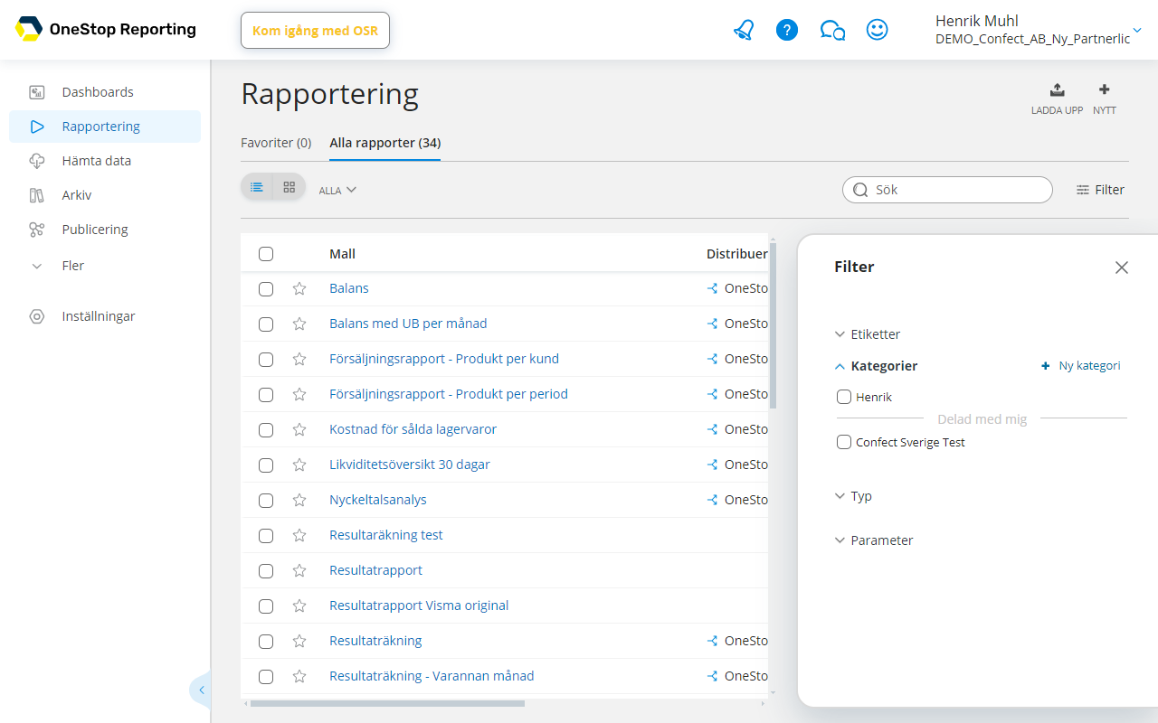Expand the Etiketter filter section

(x=868, y=334)
